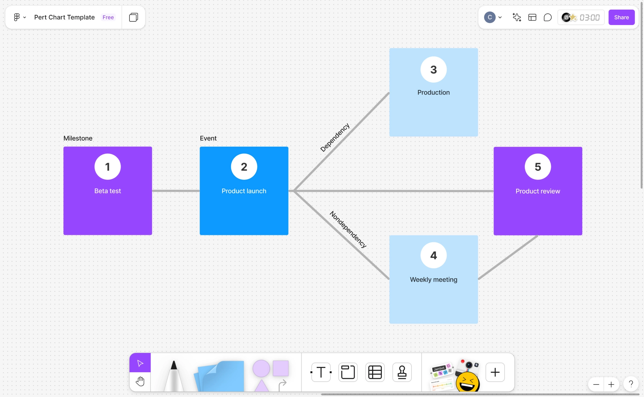Select the connector arrow tool
644x397 pixels.
282,385
